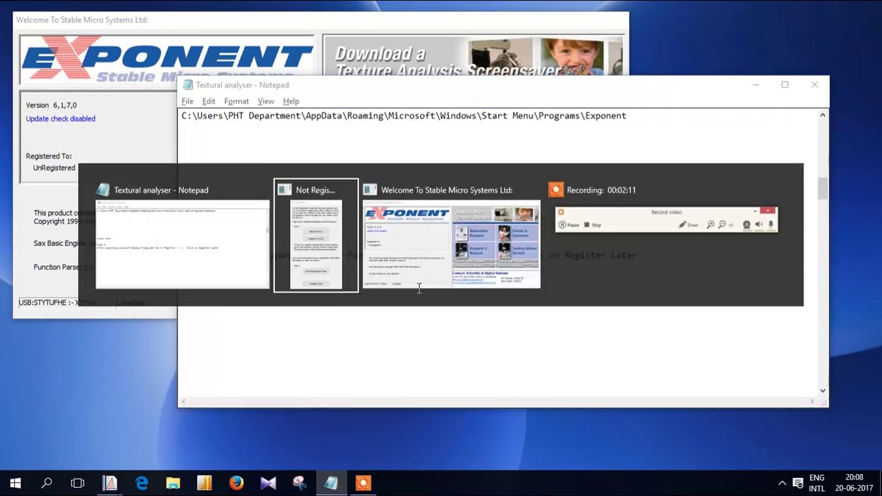Switch to the Not Registered window thumbnail

[x=316, y=236]
